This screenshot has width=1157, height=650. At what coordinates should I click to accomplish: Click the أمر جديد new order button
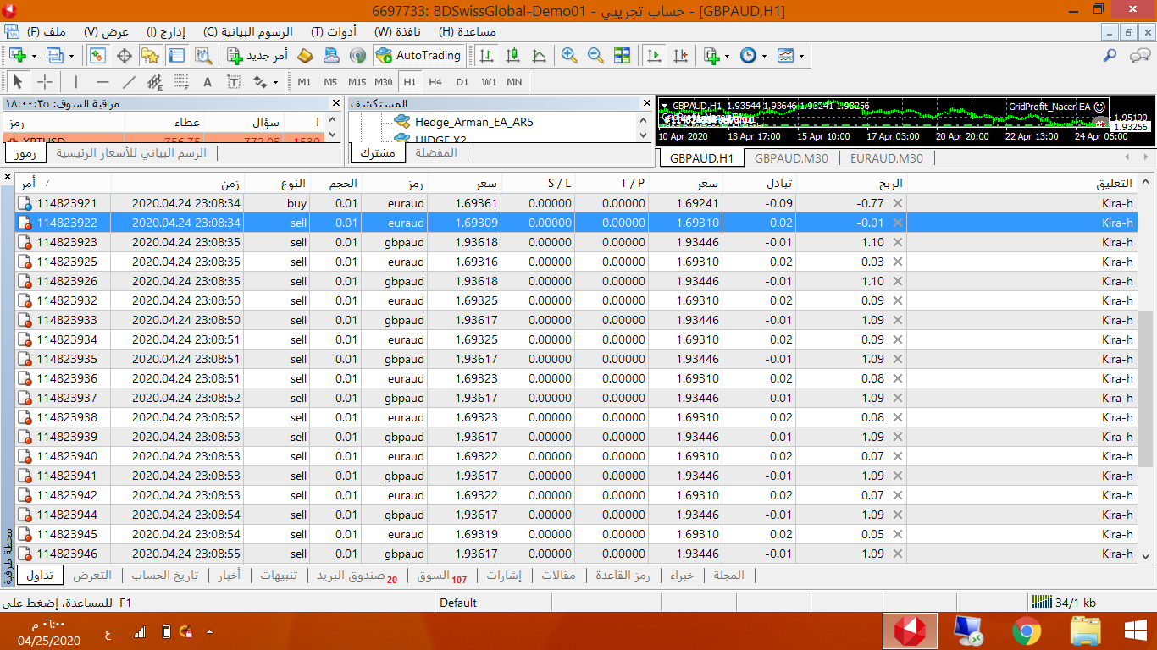(258, 56)
